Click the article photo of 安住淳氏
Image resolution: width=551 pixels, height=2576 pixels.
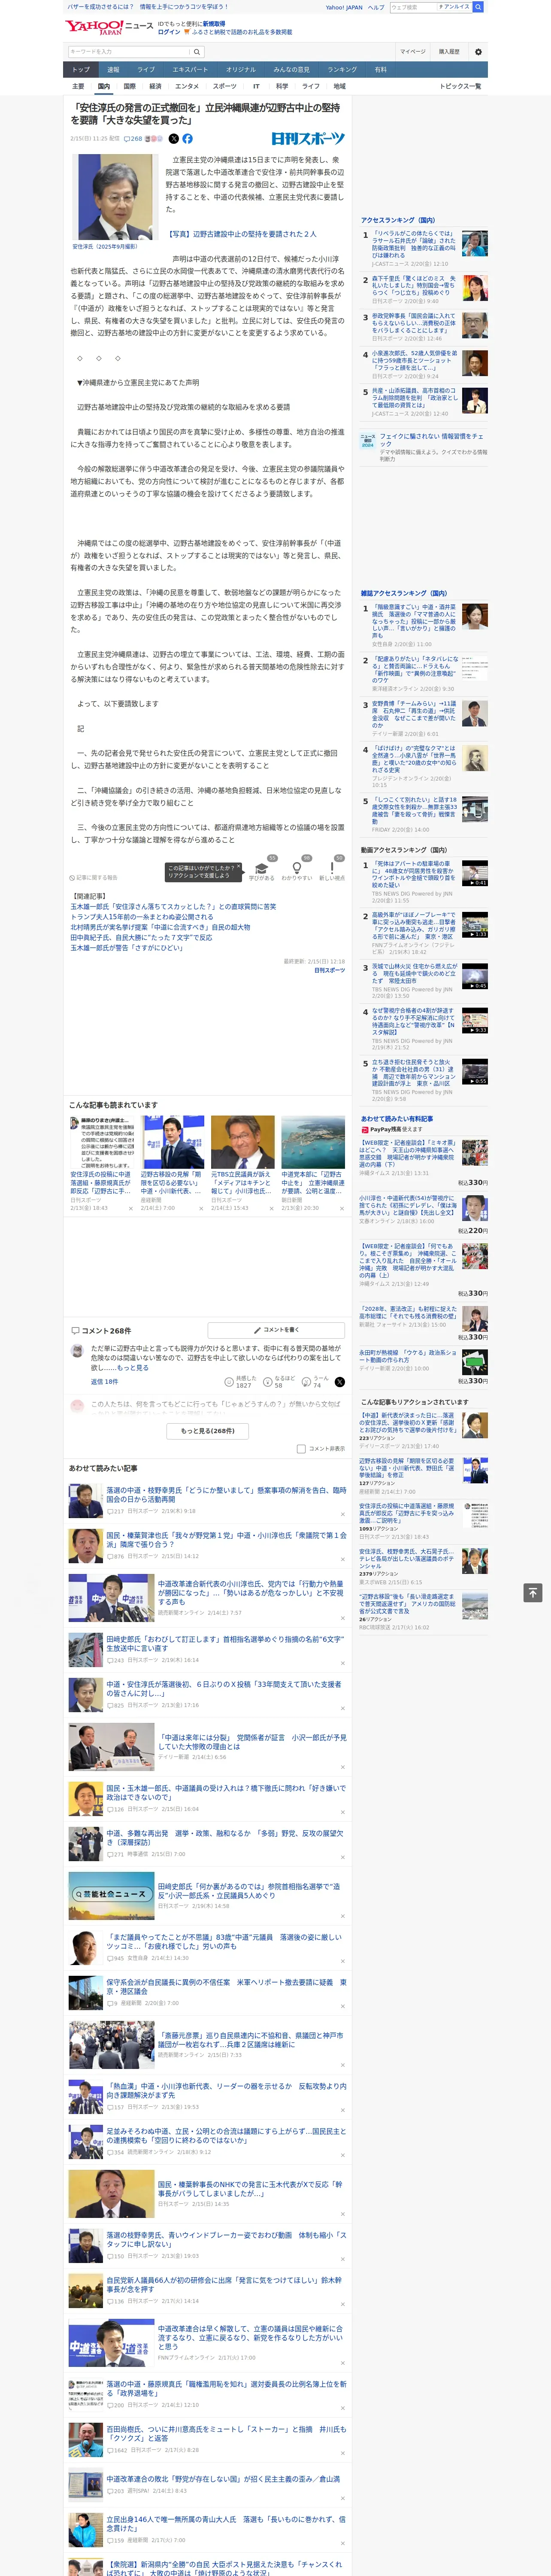point(116,197)
